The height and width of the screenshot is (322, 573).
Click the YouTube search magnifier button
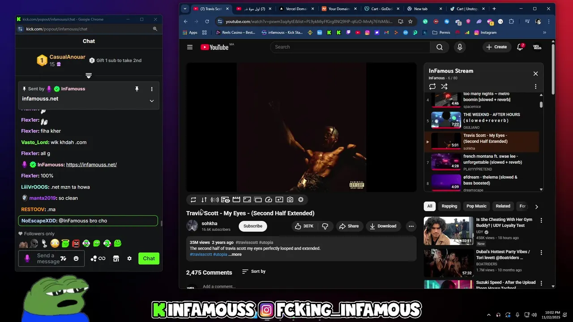tap(440, 47)
